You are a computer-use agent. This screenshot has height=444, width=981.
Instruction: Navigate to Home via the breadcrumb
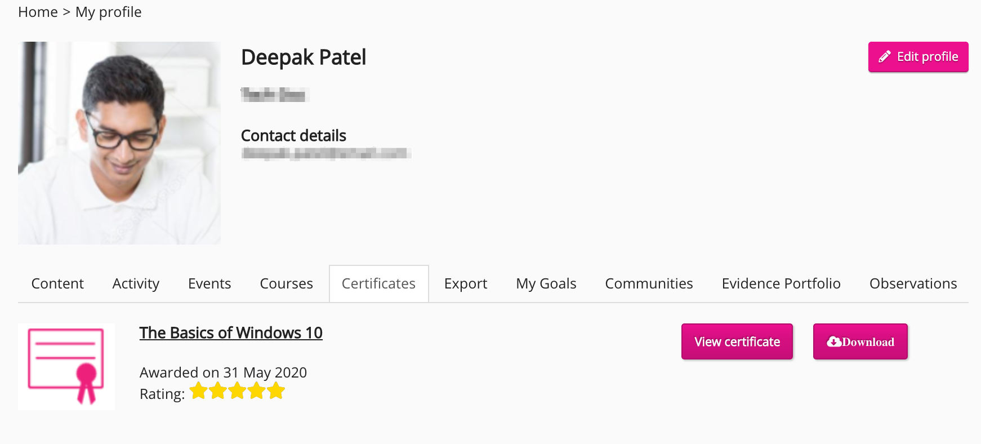(x=37, y=11)
